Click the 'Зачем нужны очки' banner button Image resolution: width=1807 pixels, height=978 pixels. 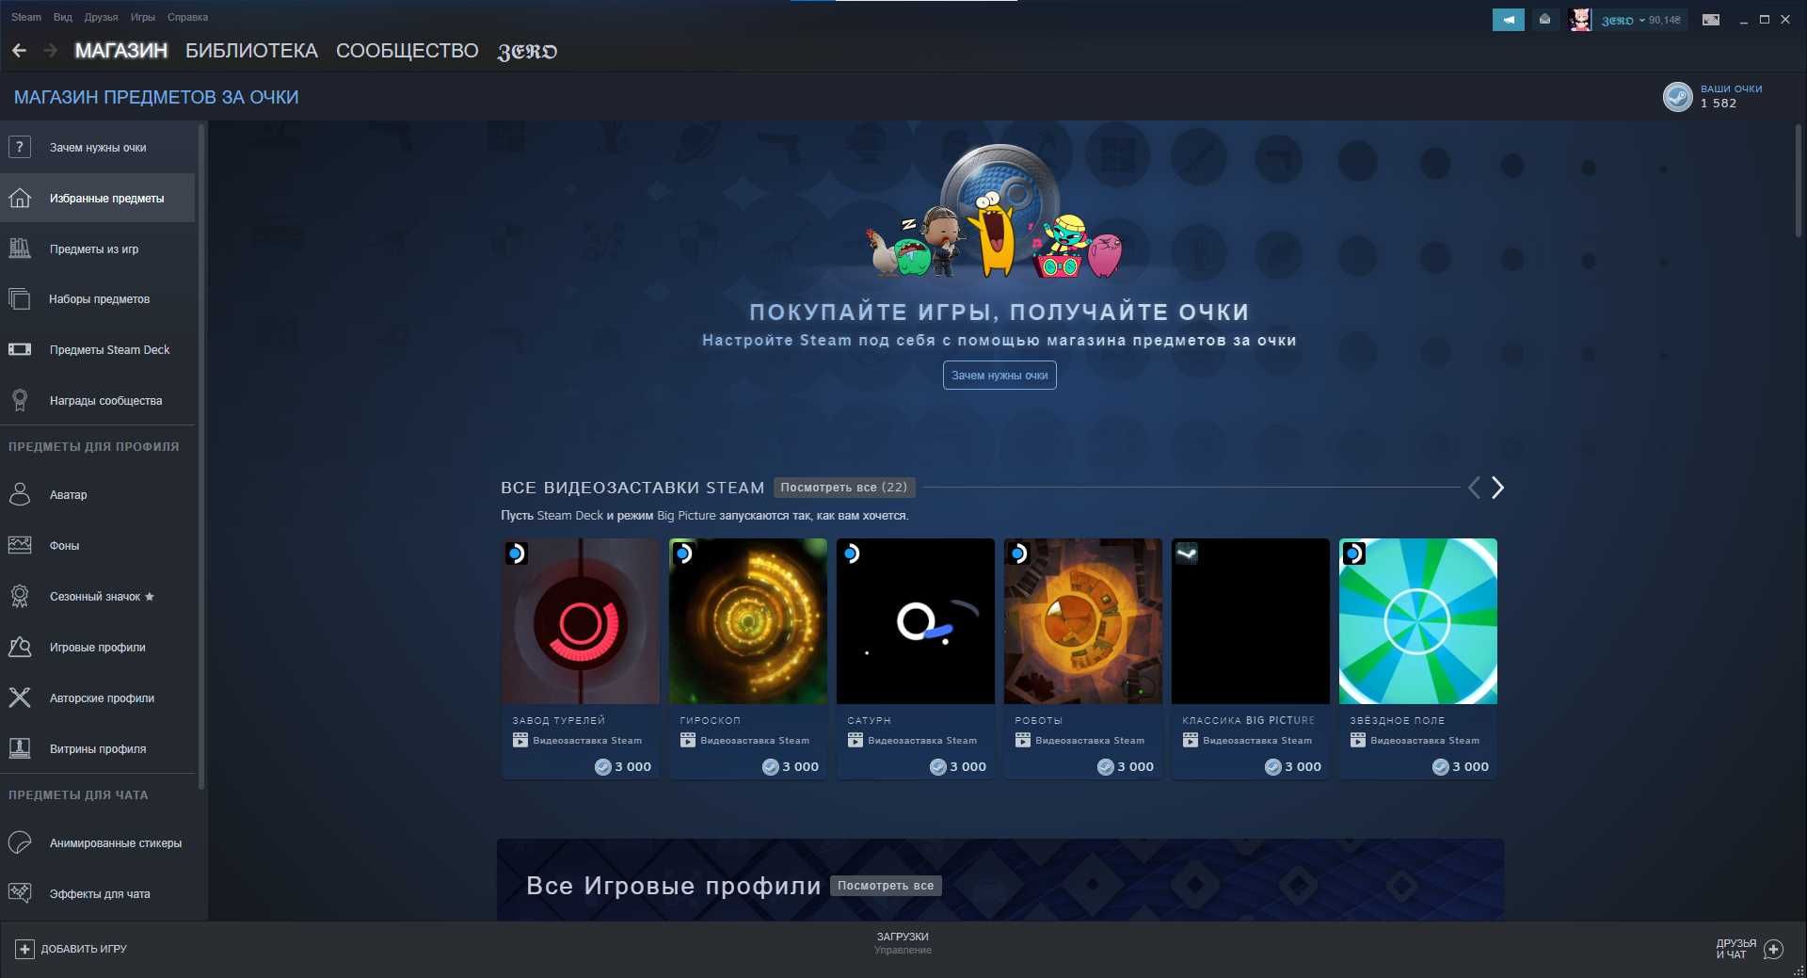pos(999,375)
